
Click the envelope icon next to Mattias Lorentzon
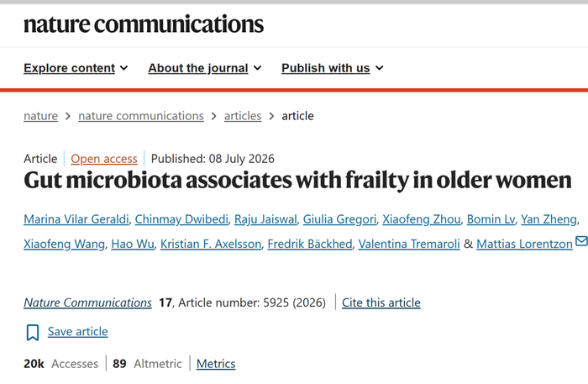[x=581, y=241]
